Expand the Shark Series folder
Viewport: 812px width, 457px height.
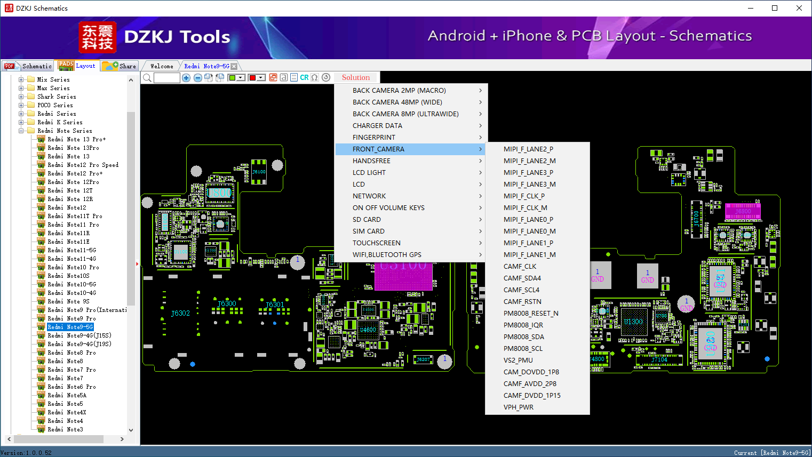[21, 97]
